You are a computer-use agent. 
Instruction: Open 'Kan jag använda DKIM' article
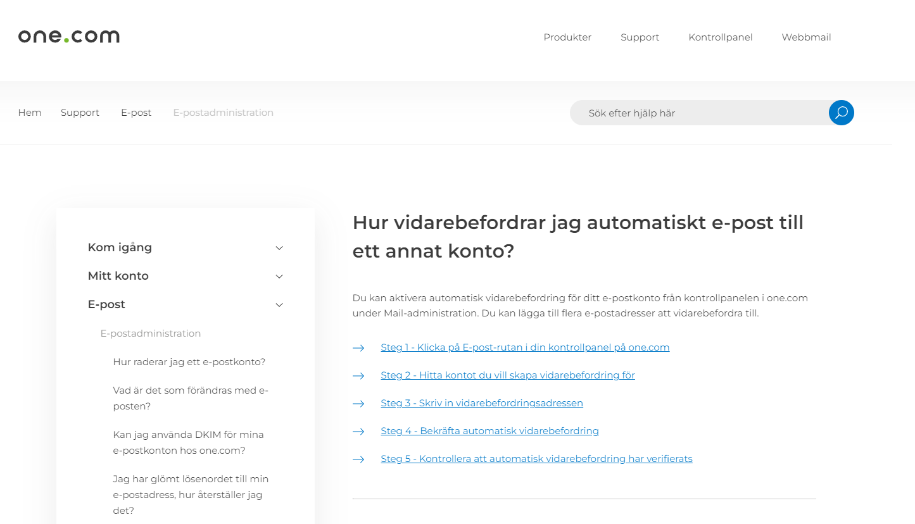188,442
